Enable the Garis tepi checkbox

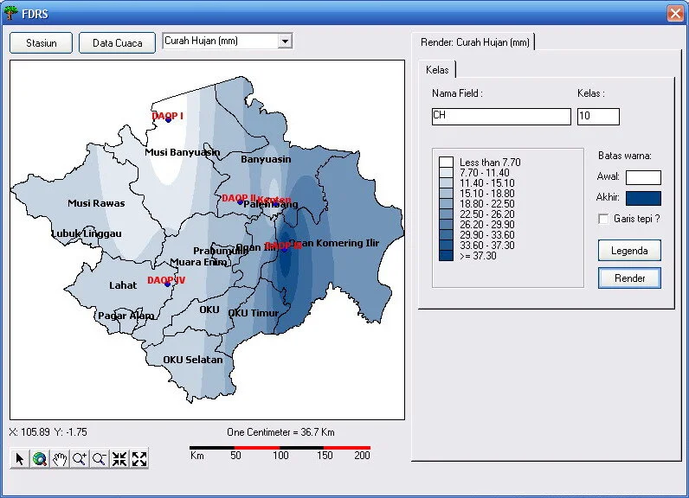[x=603, y=219]
